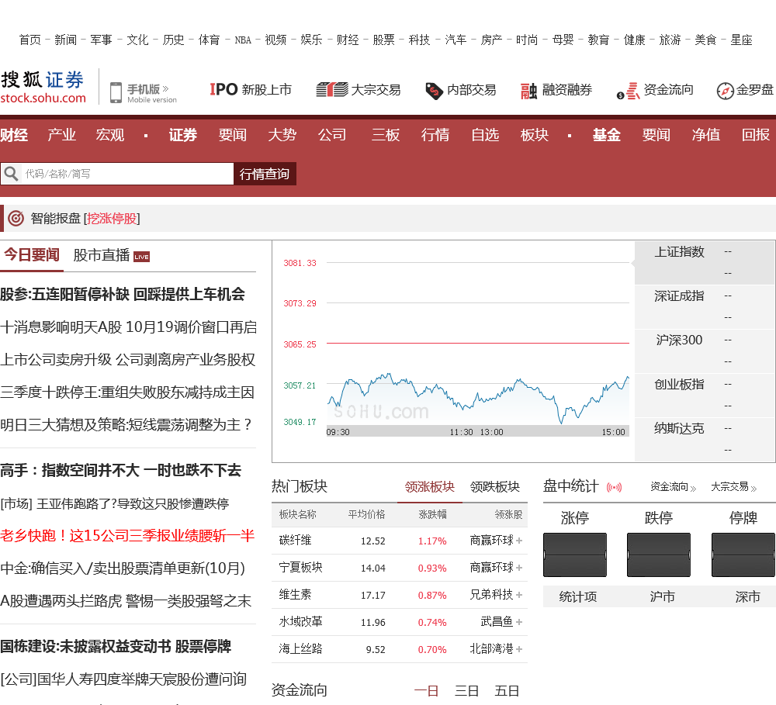Open article 三季度十跌停王
Screen dimensions: 776x705
point(127,392)
